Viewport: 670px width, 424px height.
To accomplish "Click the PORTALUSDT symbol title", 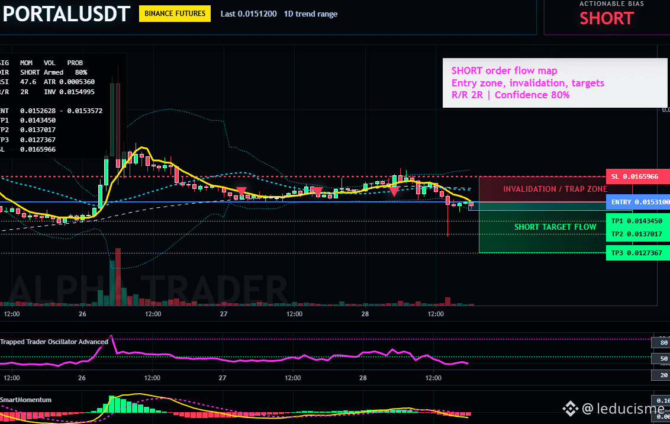I will point(66,14).
